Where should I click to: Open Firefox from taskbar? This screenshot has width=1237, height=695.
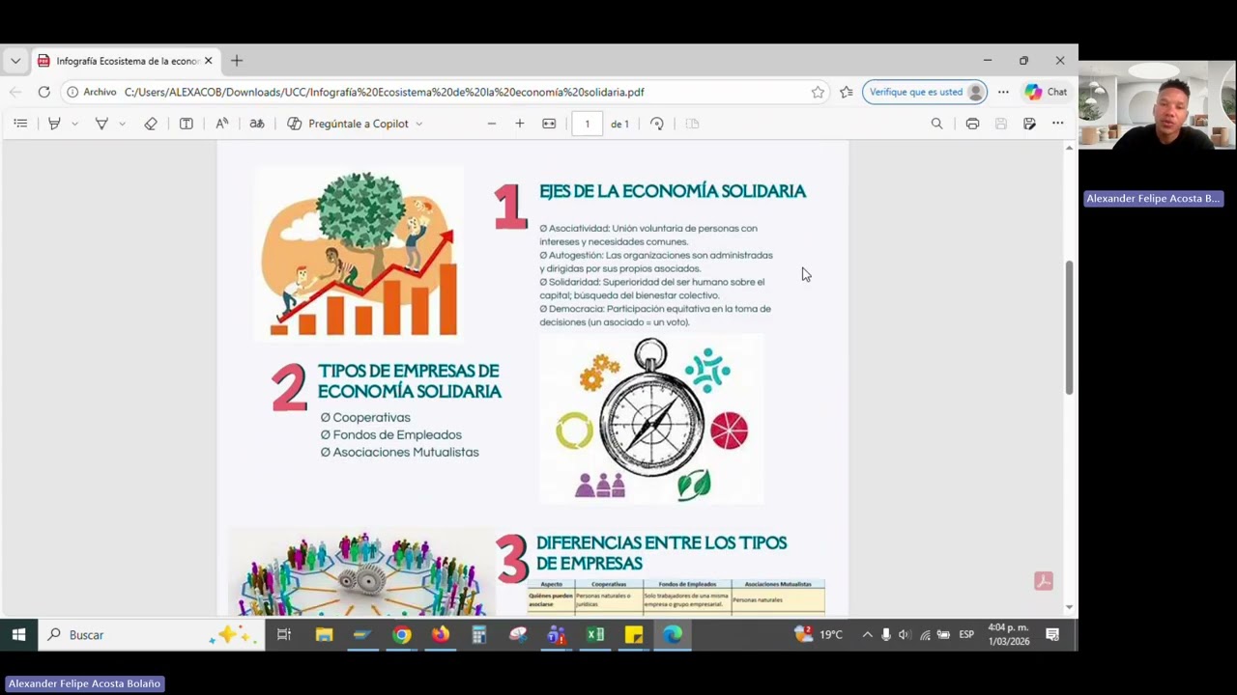pos(440,634)
